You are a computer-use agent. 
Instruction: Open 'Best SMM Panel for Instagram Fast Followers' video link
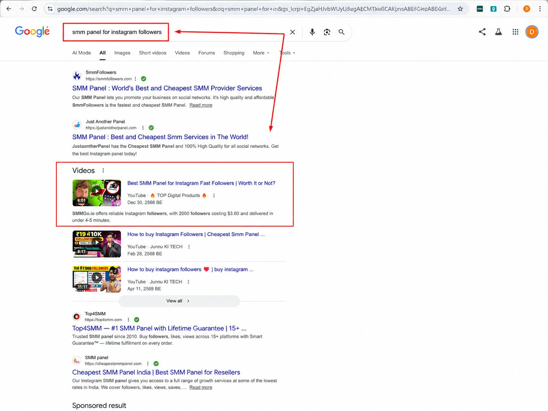click(201, 183)
